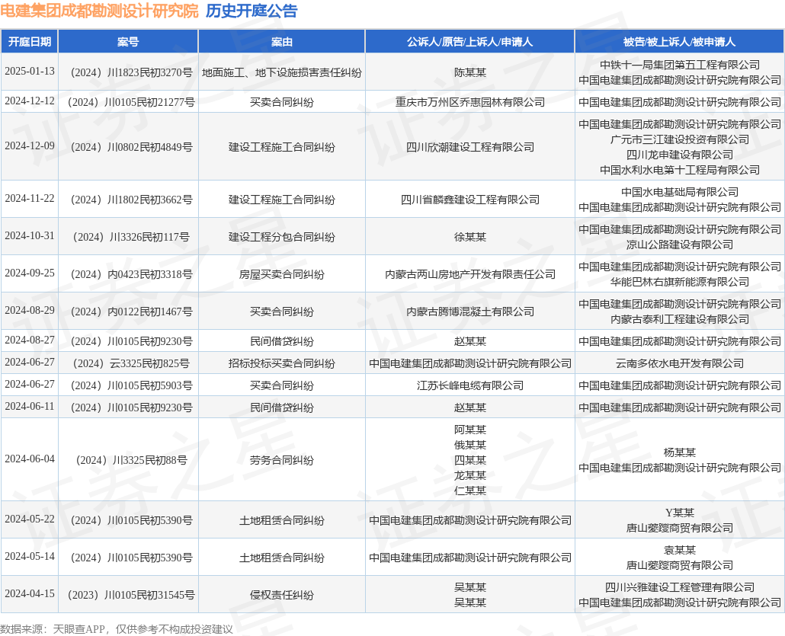Click the 公诉人/原告/上诉人/申请人 column header
Screen dimensions: 785x636
469,42
